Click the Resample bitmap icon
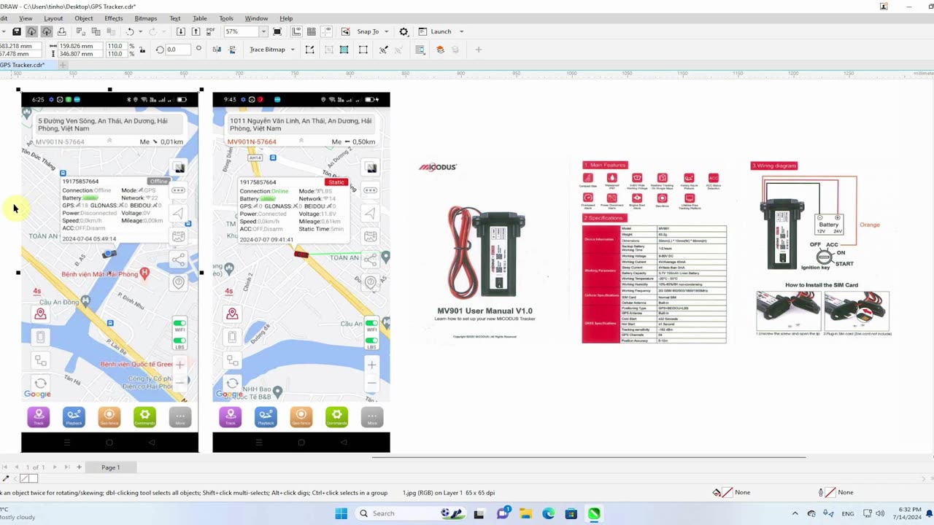934x525 pixels. click(344, 50)
